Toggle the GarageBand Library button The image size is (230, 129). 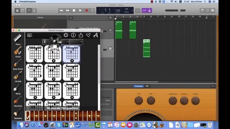click(17, 10)
